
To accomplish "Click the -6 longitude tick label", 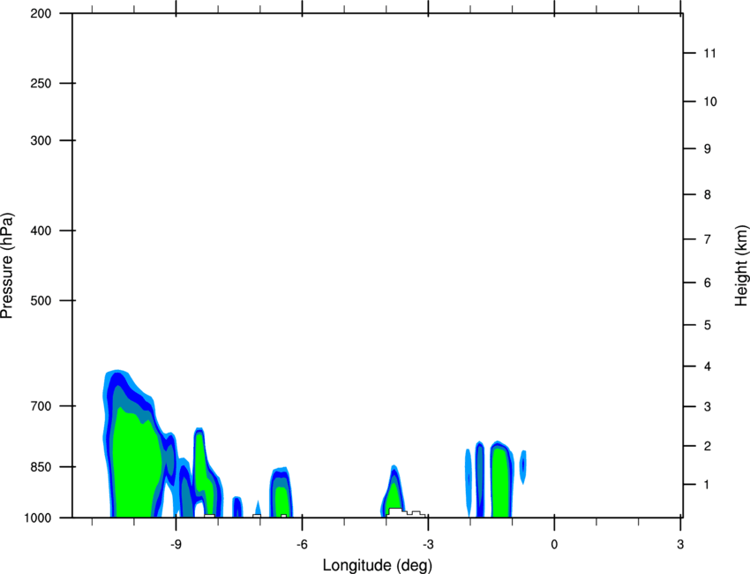I will click(302, 545).
